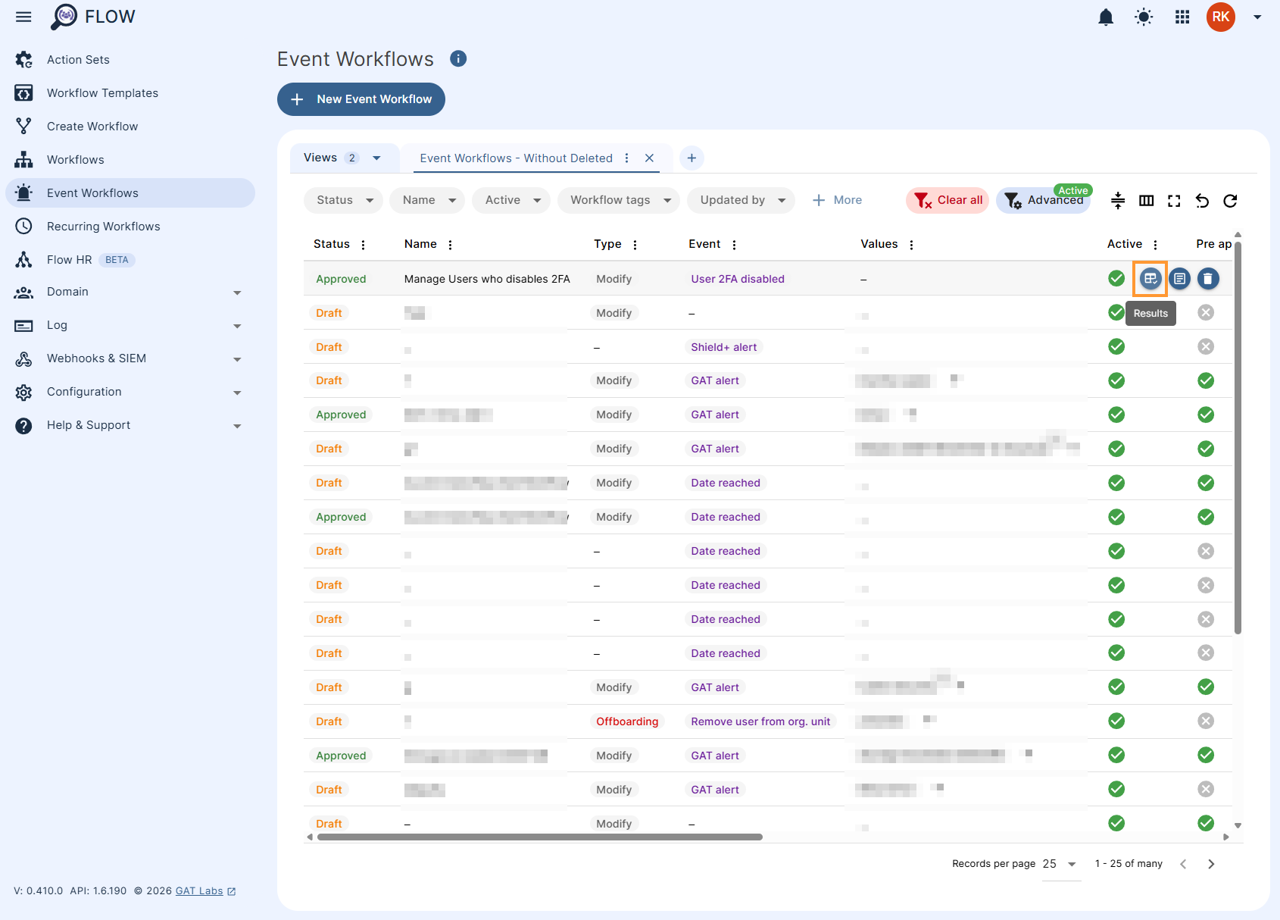
Task: Click the copy log icon on first row
Action: 1179,278
